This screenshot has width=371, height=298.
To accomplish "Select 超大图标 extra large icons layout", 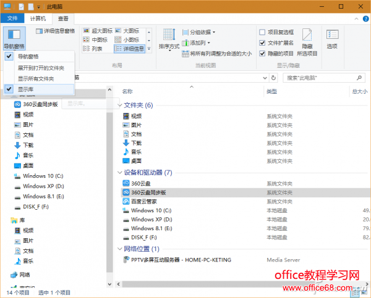I will coord(98,31).
